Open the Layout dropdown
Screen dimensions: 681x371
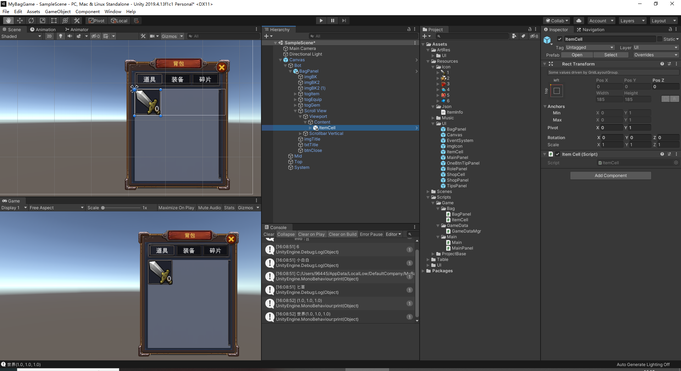click(664, 21)
